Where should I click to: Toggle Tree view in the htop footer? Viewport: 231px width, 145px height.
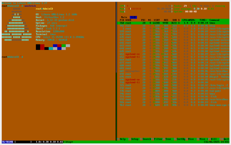(x=167, y=139)
